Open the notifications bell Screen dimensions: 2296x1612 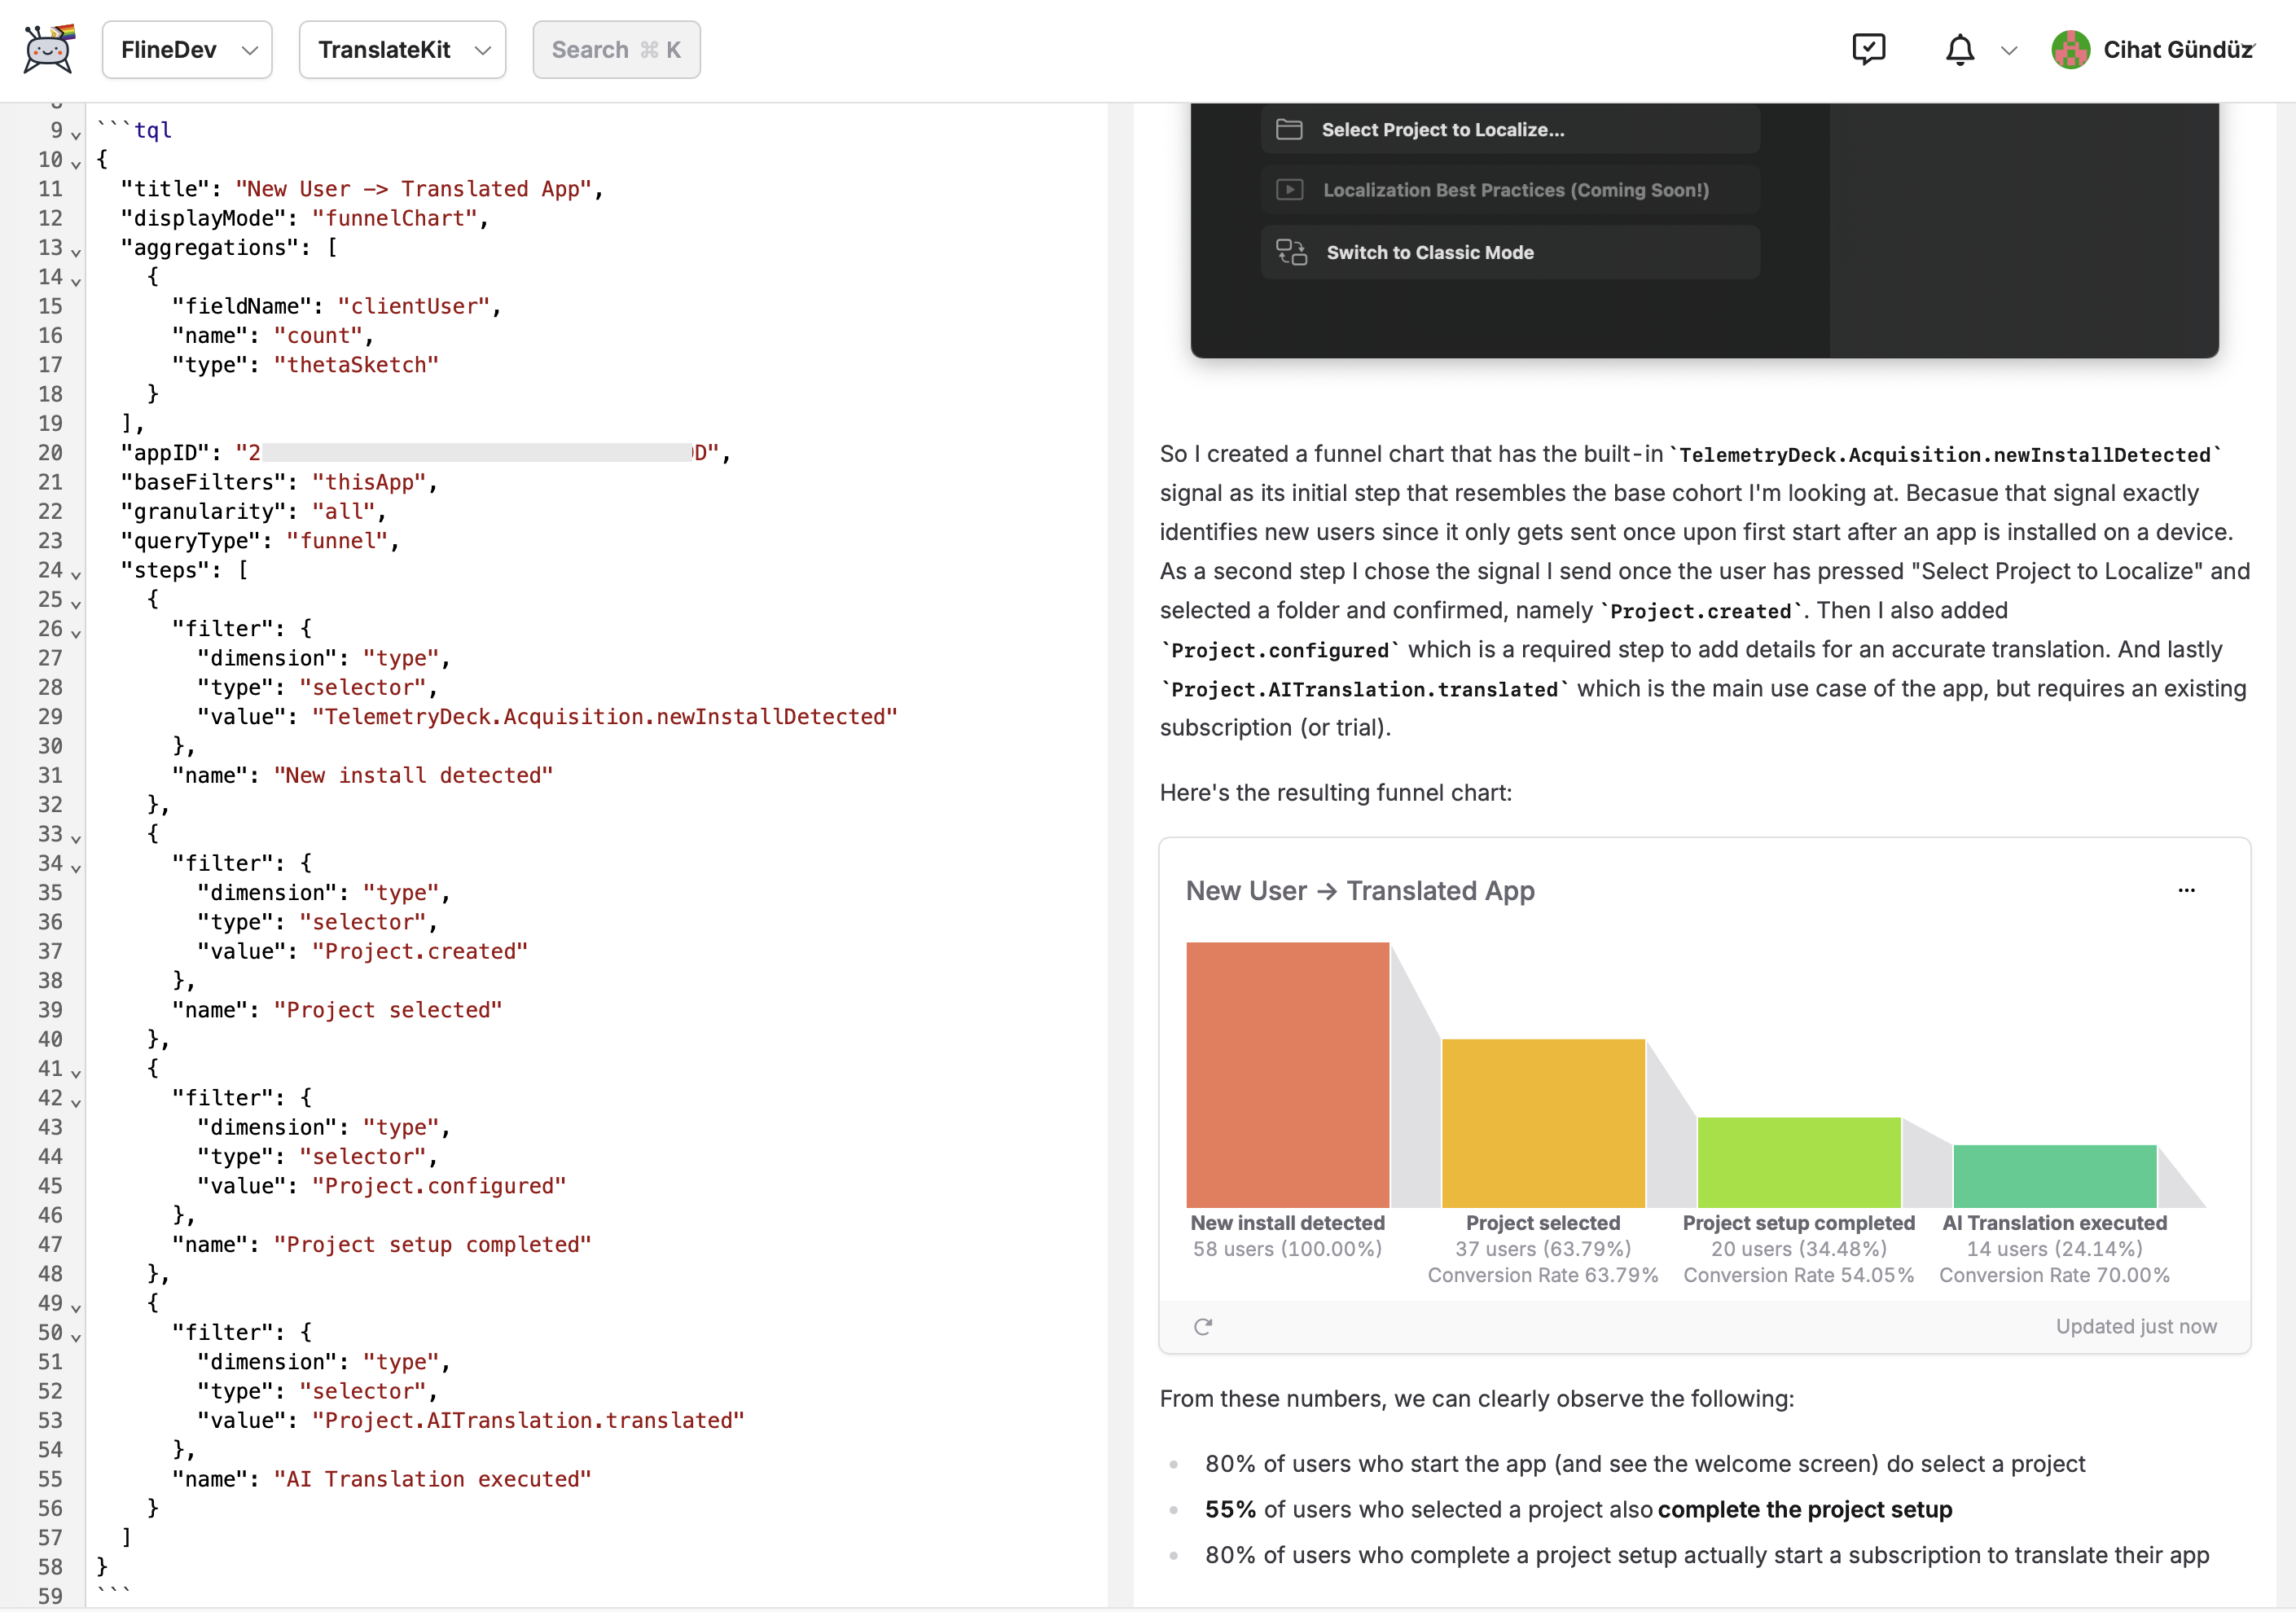tap(1960, 49)
